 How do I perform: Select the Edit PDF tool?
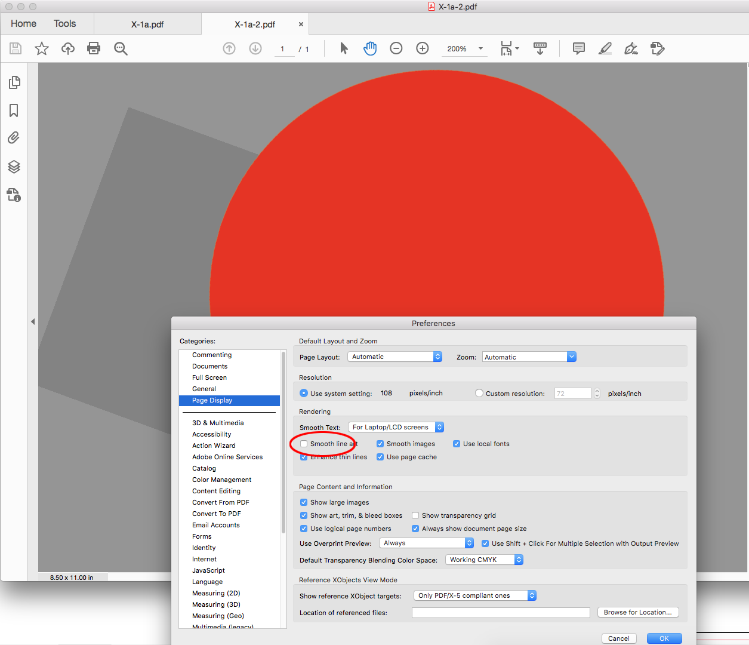657,48
